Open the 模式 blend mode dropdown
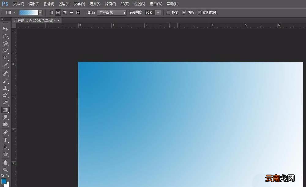The width and height of the screenshot is (306, 187). pyautogui.click(x=112, y=13)
